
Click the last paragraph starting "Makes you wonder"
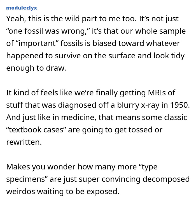(95, 178)
